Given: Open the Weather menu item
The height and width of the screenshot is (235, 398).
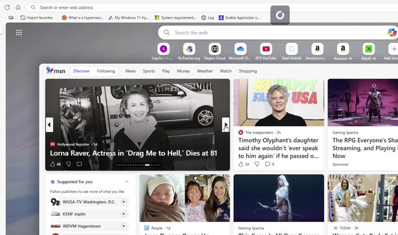Looking at the screenshot, I should pos(205,71).
